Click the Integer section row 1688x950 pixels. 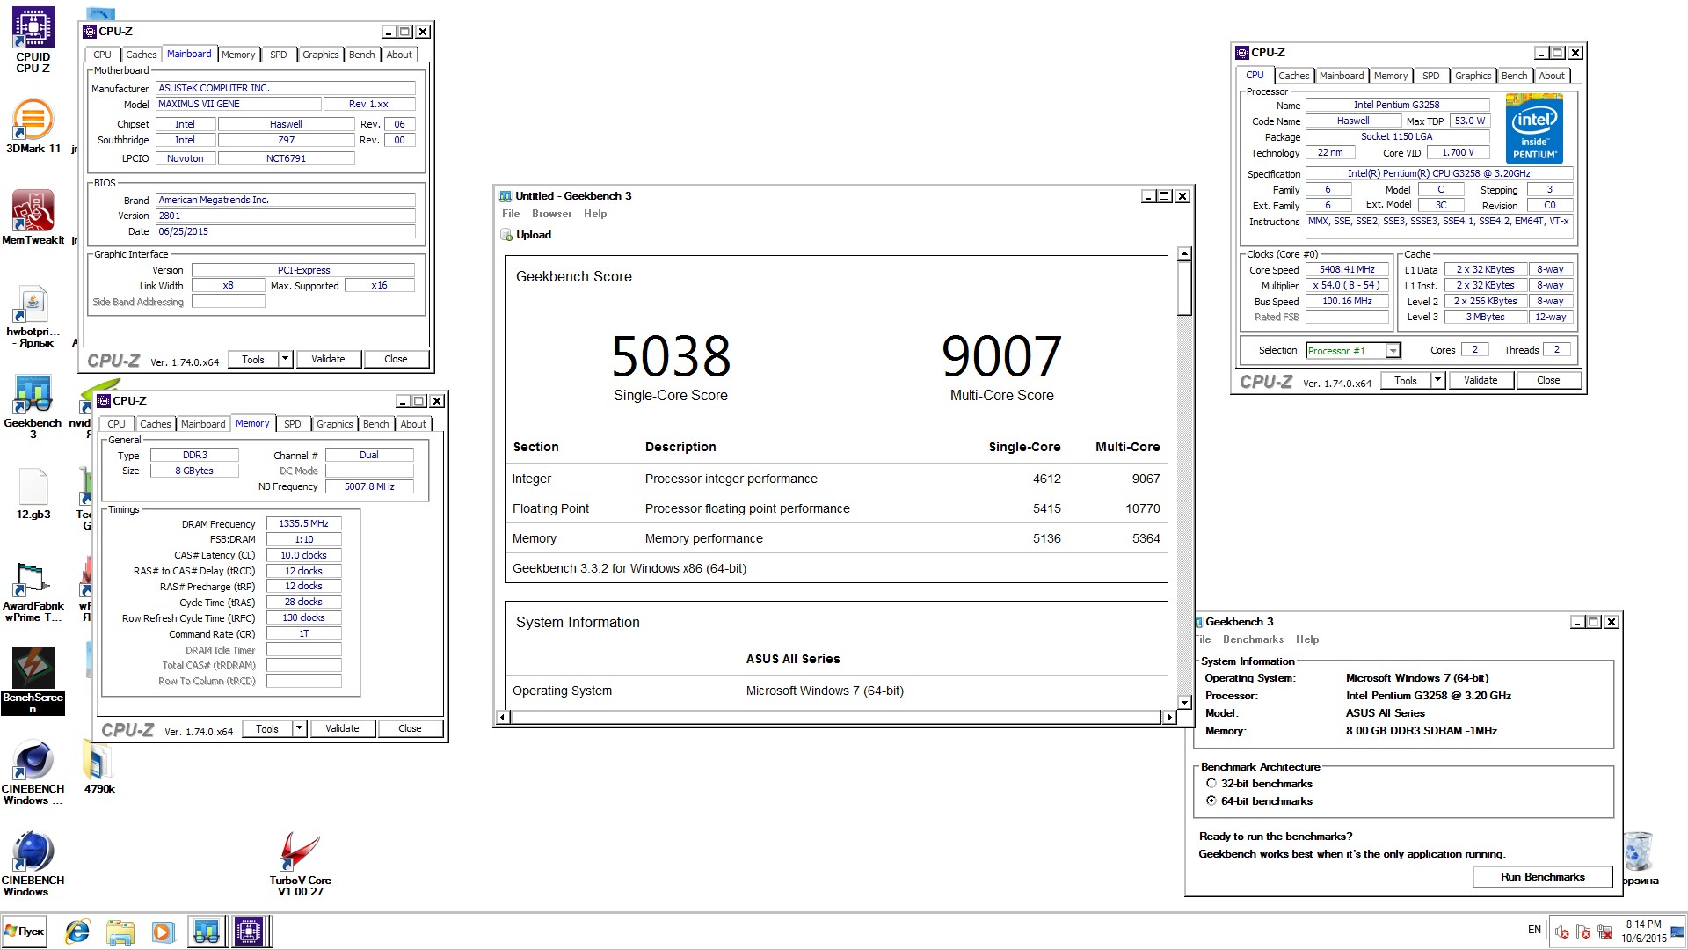pyautogui.click(x=835, y=479)
